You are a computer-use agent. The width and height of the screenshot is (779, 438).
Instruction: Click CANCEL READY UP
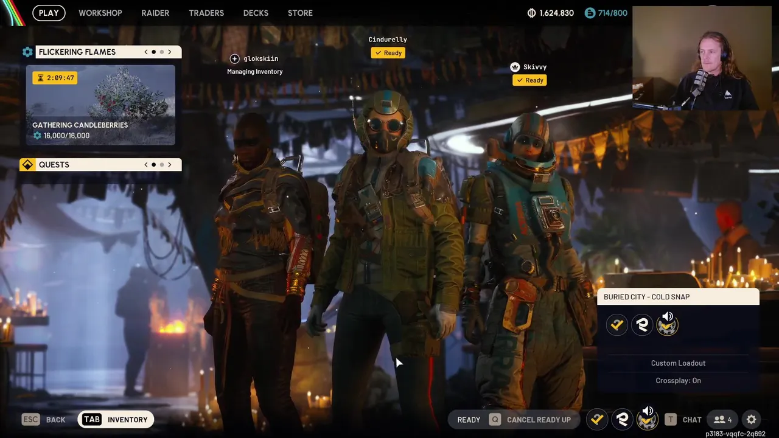tap(539, 420)
